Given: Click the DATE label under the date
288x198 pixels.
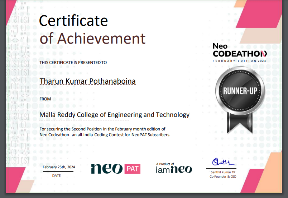Looking at the screenshot, I should click(x=57, y=175).
